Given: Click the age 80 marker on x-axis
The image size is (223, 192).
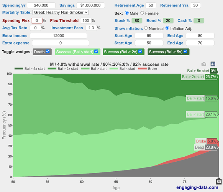Looking at the screenshot, I should click(x=219, y=182).
